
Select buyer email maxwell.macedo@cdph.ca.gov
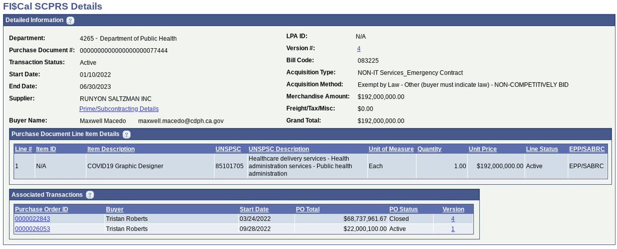pos(181,121)
